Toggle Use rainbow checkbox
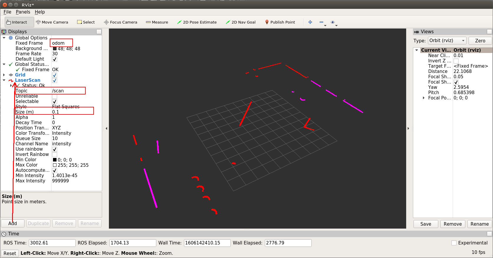 click(54, 149)
